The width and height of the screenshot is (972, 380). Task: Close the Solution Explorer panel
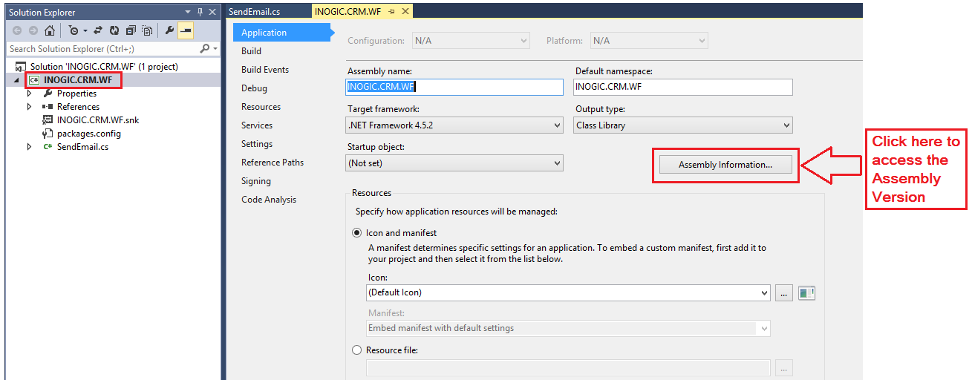point(212,12)
